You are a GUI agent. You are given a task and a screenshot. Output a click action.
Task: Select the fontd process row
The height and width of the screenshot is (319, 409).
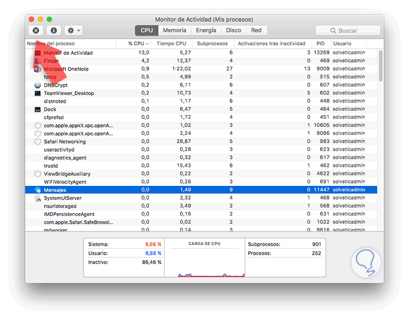(201, 77)
